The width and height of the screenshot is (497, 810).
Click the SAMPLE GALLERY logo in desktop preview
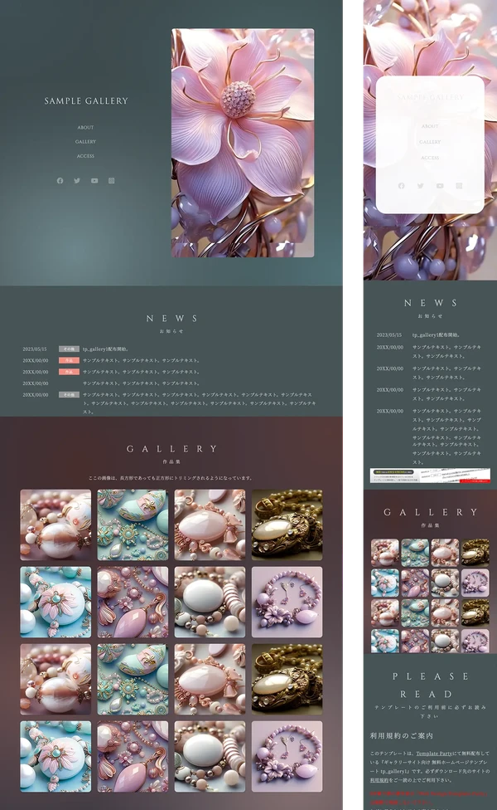(86, 100)
